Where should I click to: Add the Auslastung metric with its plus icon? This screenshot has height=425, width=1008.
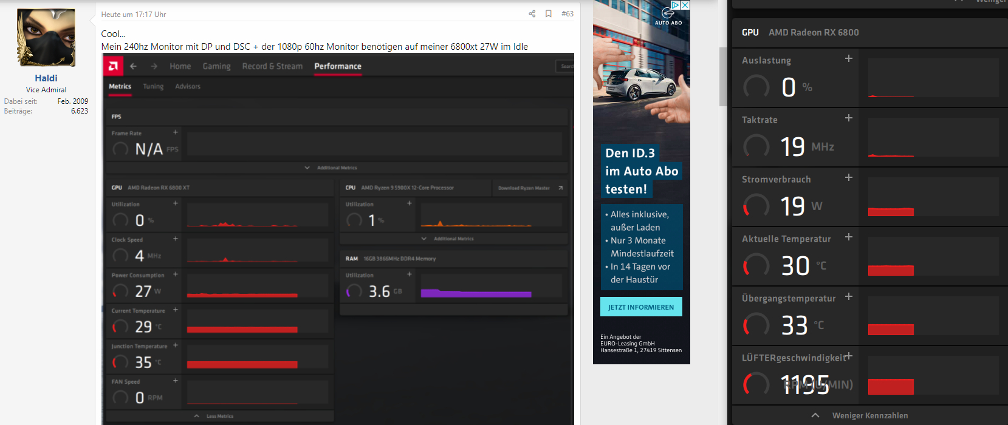(x=849, y=58)
